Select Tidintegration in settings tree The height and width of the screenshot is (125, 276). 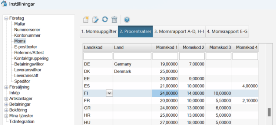[22, 122]
